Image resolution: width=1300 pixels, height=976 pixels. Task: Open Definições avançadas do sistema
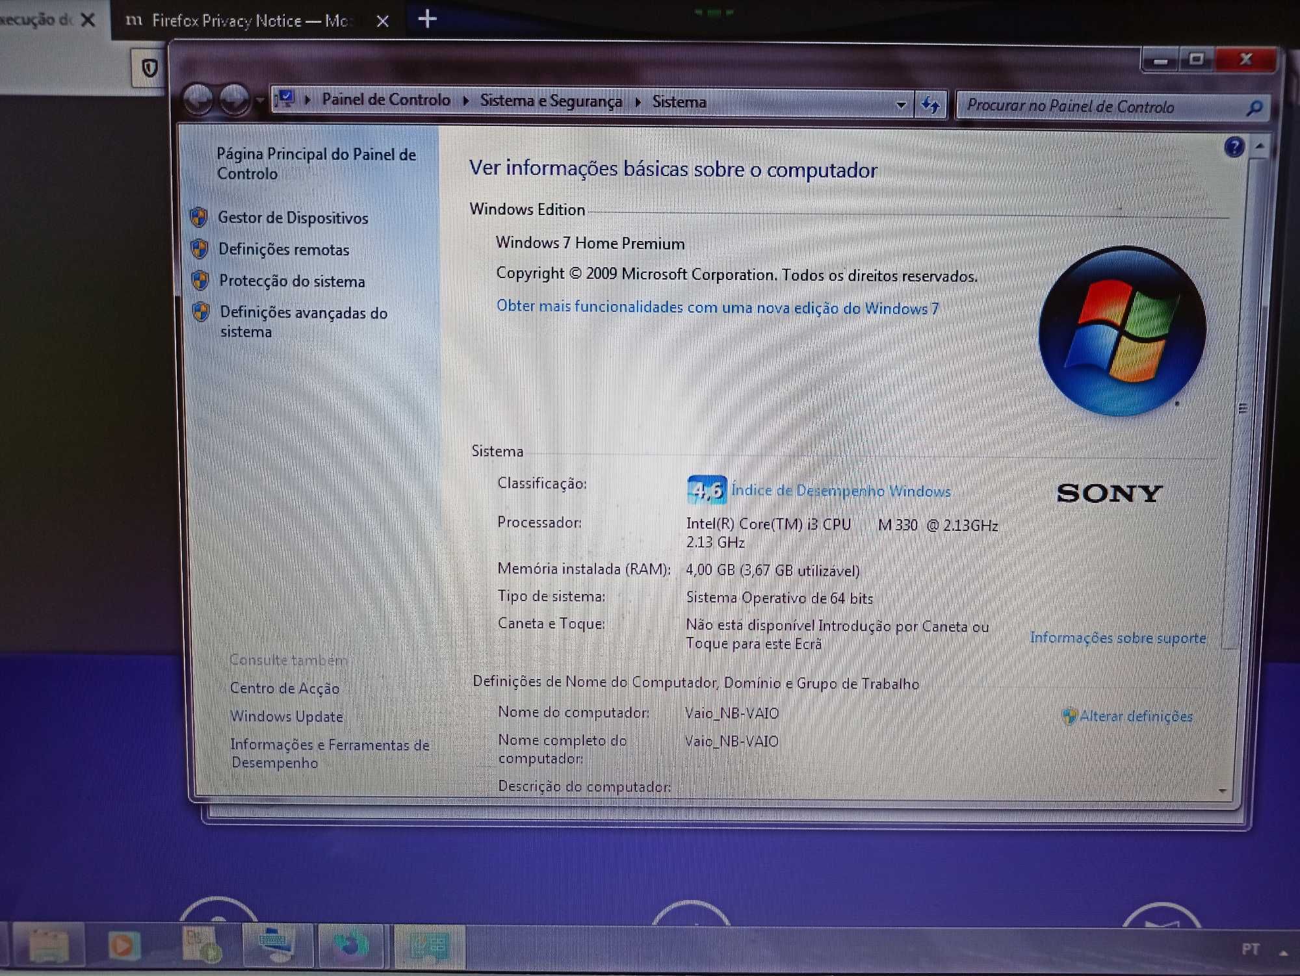304,322
